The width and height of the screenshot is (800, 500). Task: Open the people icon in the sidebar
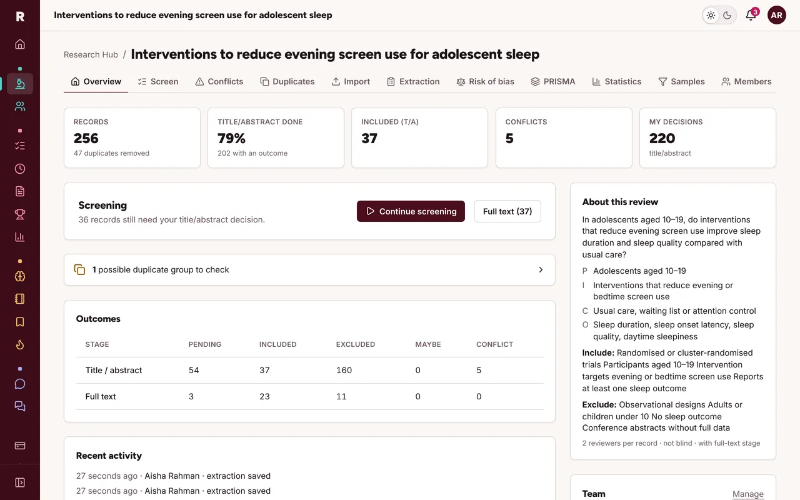[20, 106]
